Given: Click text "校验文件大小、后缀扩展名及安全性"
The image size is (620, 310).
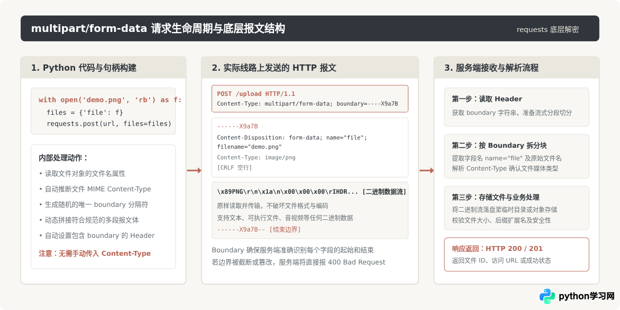Looking at the screenshot, I should (501, 220).
